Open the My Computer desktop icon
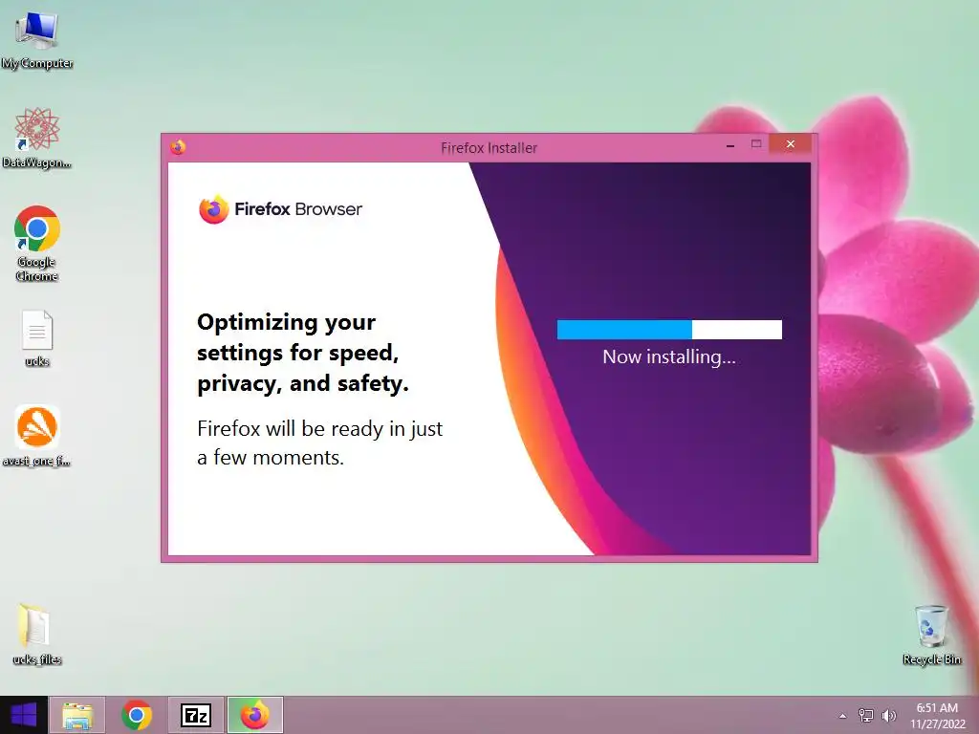979x734 pixels. [x=37, y=40]
